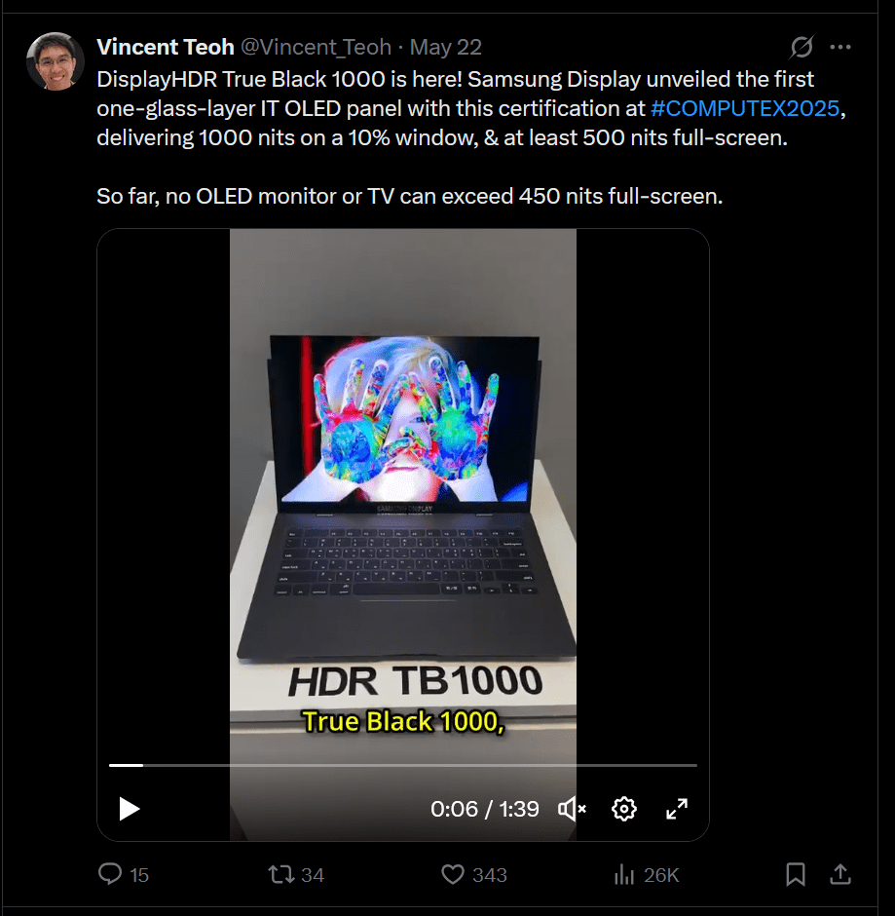Image resolution: width=895 pixels, height=916 pixels.
Task: Unmute the video audio
Action: click(572, 809)
